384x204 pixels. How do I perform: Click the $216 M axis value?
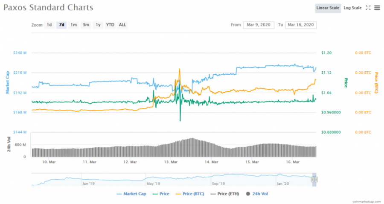[x=20, y=73]
